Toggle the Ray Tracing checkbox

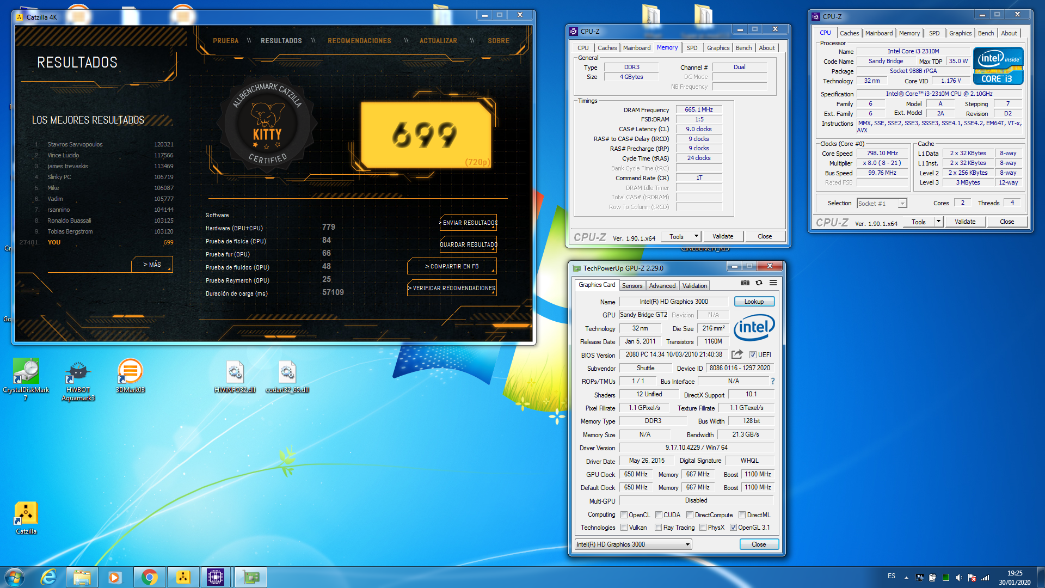(x=659, y=528)
